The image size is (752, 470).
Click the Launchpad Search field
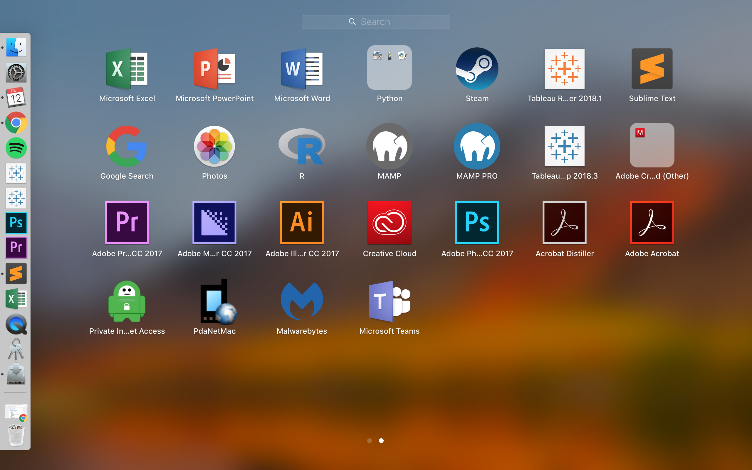click(x=376, y=22)
